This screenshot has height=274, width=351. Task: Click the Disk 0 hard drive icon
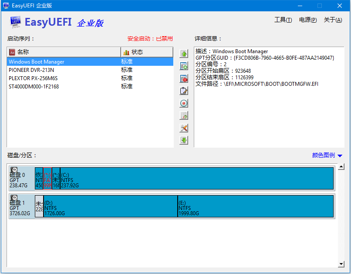click(14, 170)
